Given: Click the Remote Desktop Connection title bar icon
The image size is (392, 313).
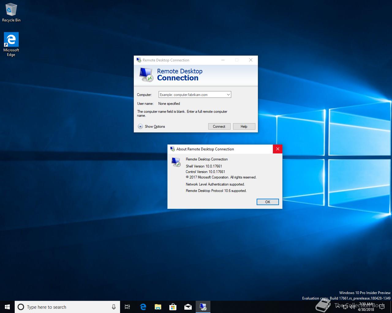Looking at the screenshot, I should [x=139, y=60].
